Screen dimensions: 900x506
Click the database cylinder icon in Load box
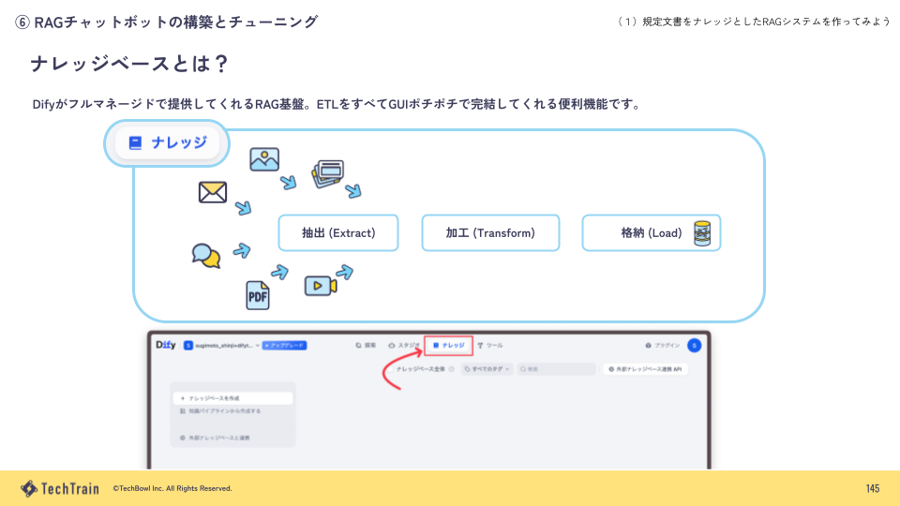(702, 233)
